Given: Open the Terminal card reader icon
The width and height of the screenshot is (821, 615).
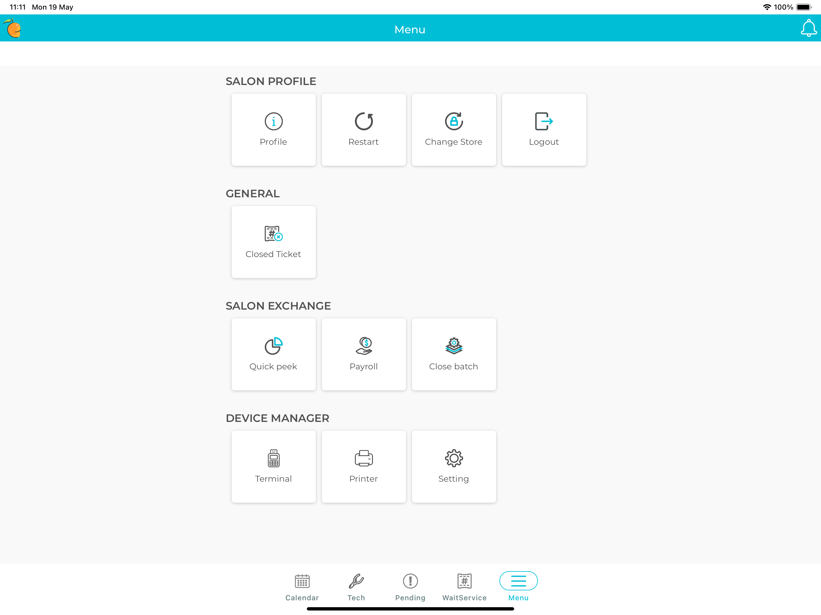Looking at the screenshot, I should pyautogui.click(x=273, y=458).
